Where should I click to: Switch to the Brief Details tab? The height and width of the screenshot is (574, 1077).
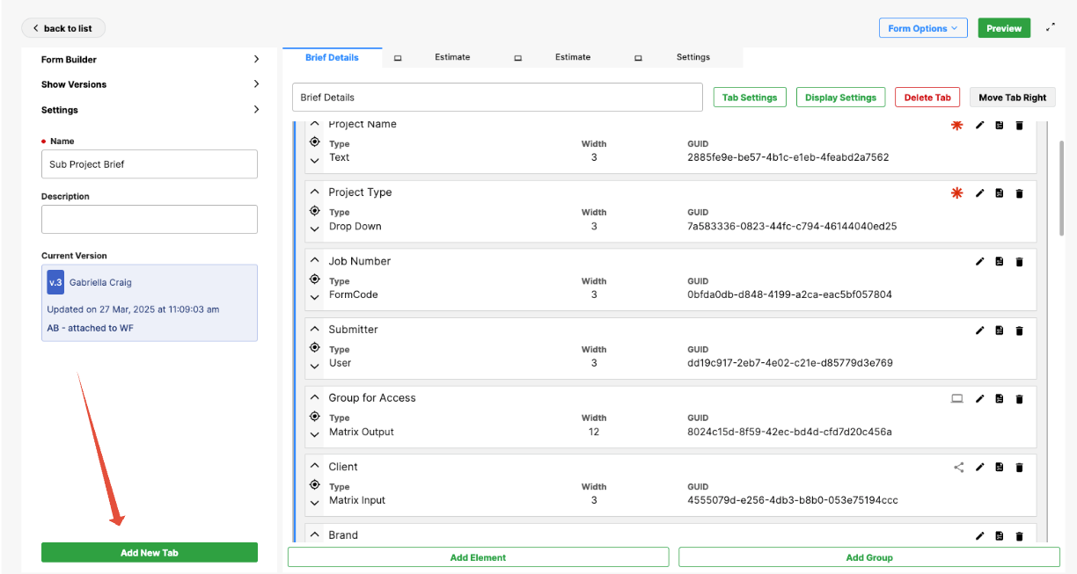(x=332, y=57)
